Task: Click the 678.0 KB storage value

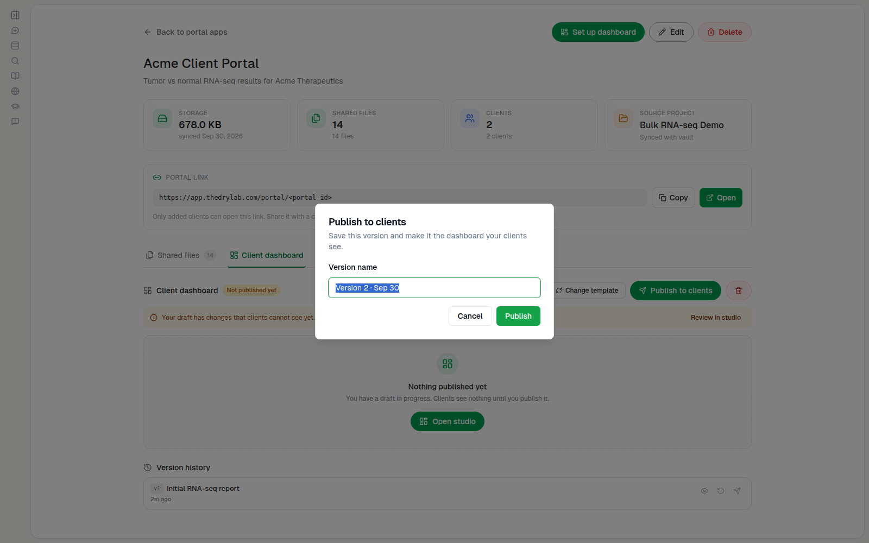Action: pos(200,125)
